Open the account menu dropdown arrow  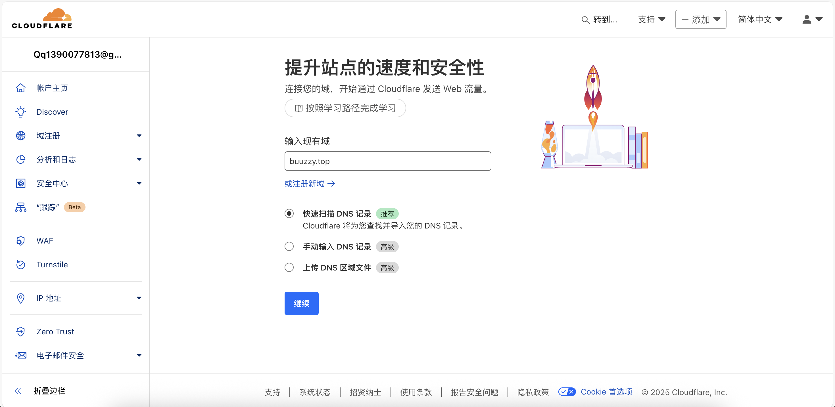coord(819,20)
